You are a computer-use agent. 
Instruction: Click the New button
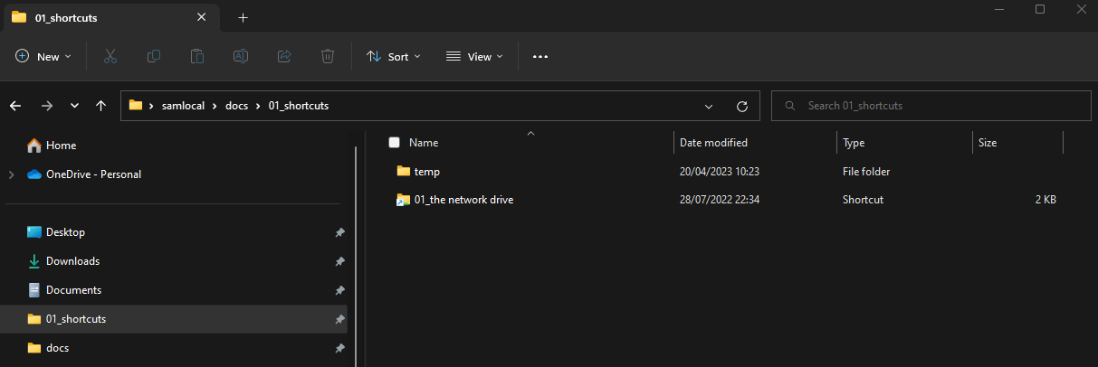coord(43,56)
